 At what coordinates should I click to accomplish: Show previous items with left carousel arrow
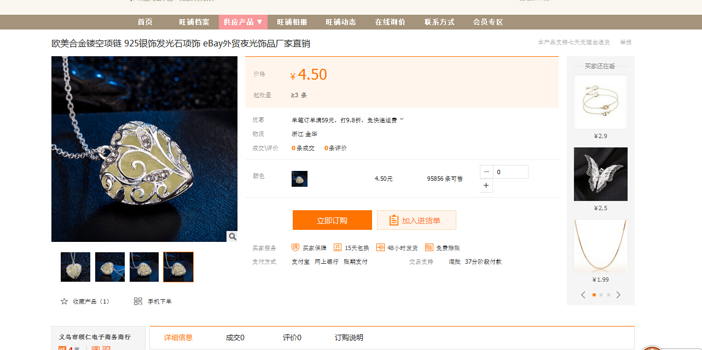click(x=583, y=295)
